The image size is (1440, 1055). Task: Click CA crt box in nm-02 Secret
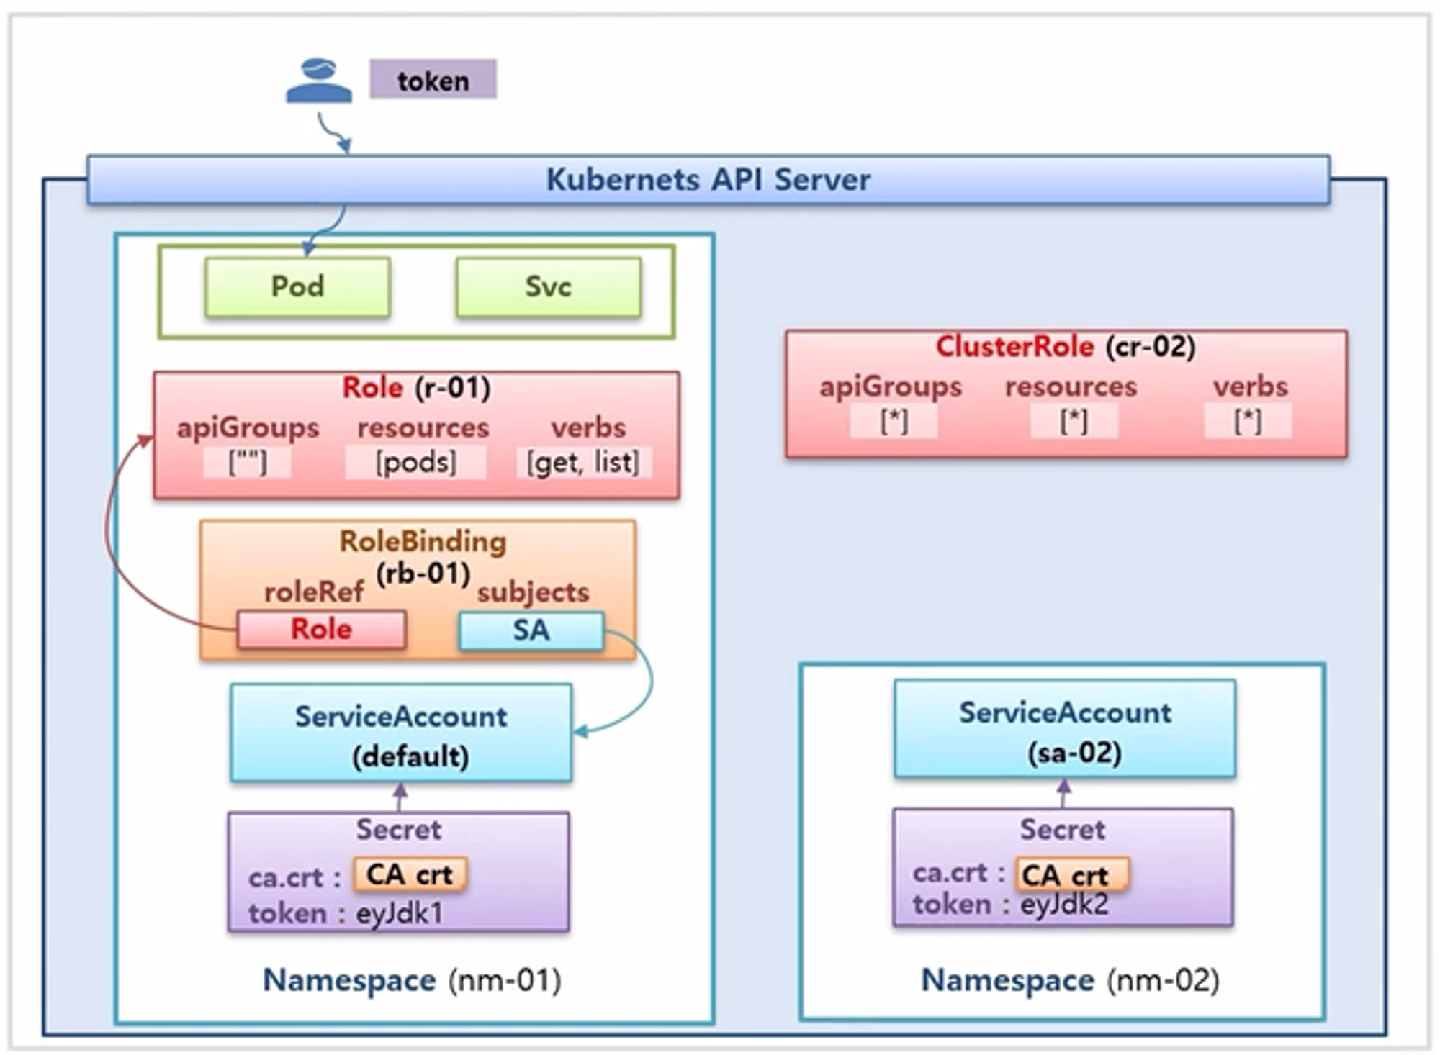click(1071, 874)
